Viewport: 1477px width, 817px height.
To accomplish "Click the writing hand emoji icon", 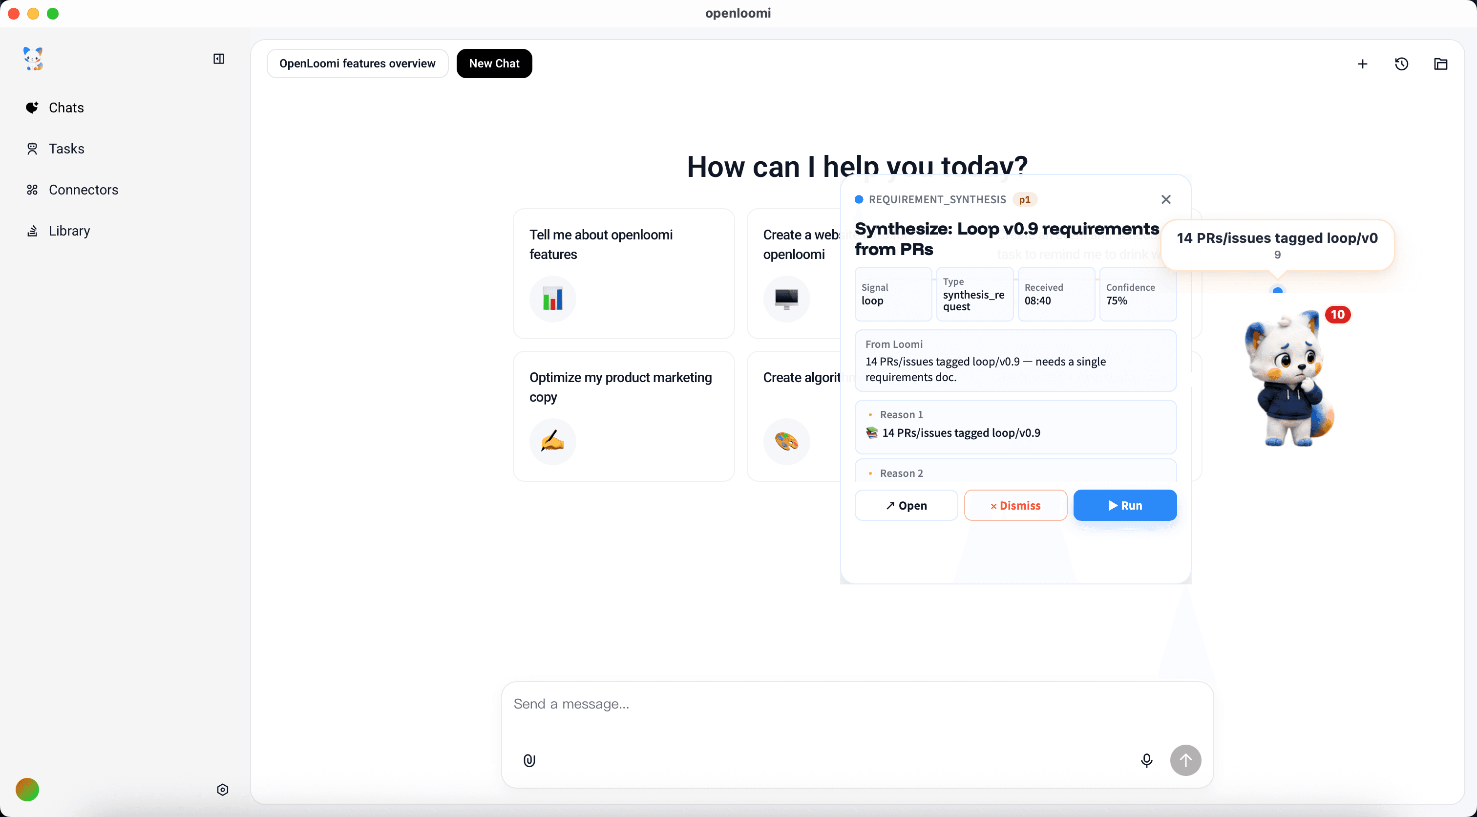I will [553, 442].
